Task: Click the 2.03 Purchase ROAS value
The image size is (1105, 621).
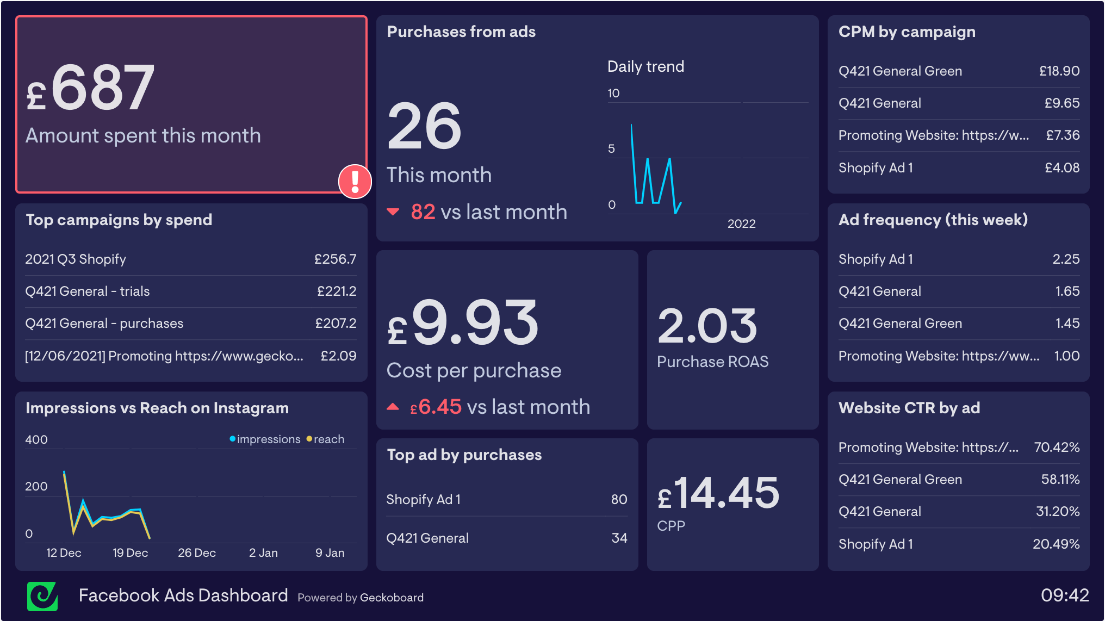Action: click(707, 326)
